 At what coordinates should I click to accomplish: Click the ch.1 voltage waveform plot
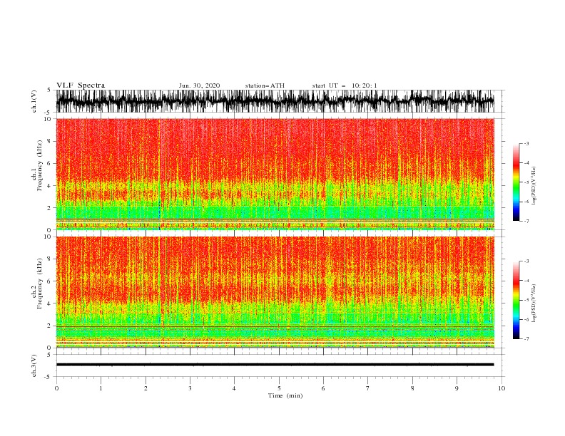coord(275,101)
